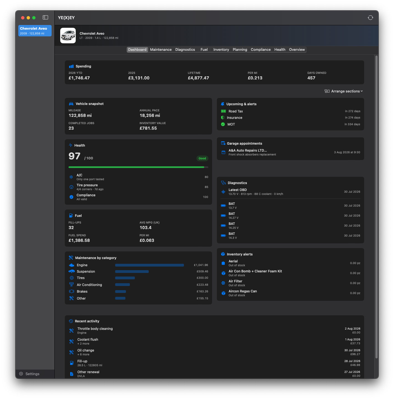394x399 pixels.
Task: Click the Fuel pump section icon
Action: point(71,215)
